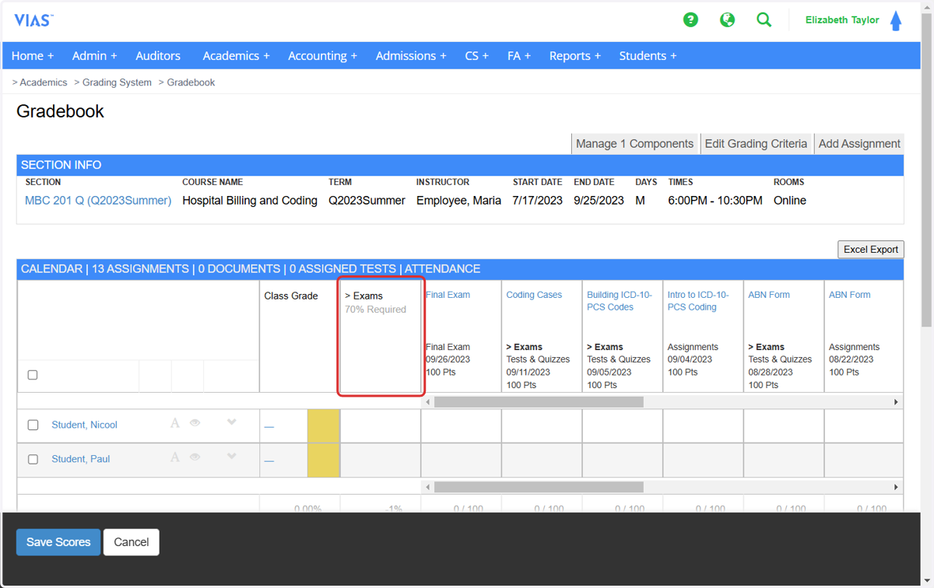This screenshot has height=588, width=934.
Task: Click the yellow cell in Student, Nicool's row
Action: point(324,426)
